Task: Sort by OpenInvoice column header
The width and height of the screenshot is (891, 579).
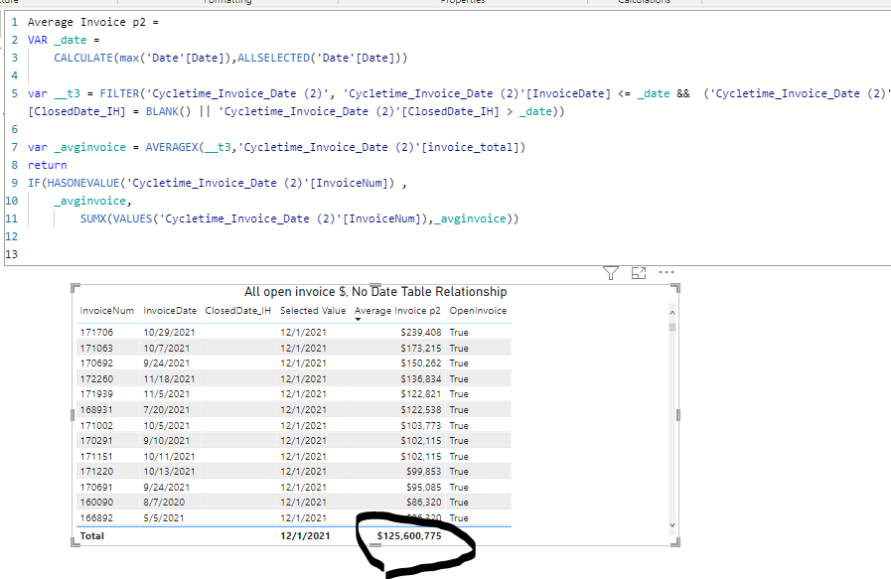Action: coord(478,311)
